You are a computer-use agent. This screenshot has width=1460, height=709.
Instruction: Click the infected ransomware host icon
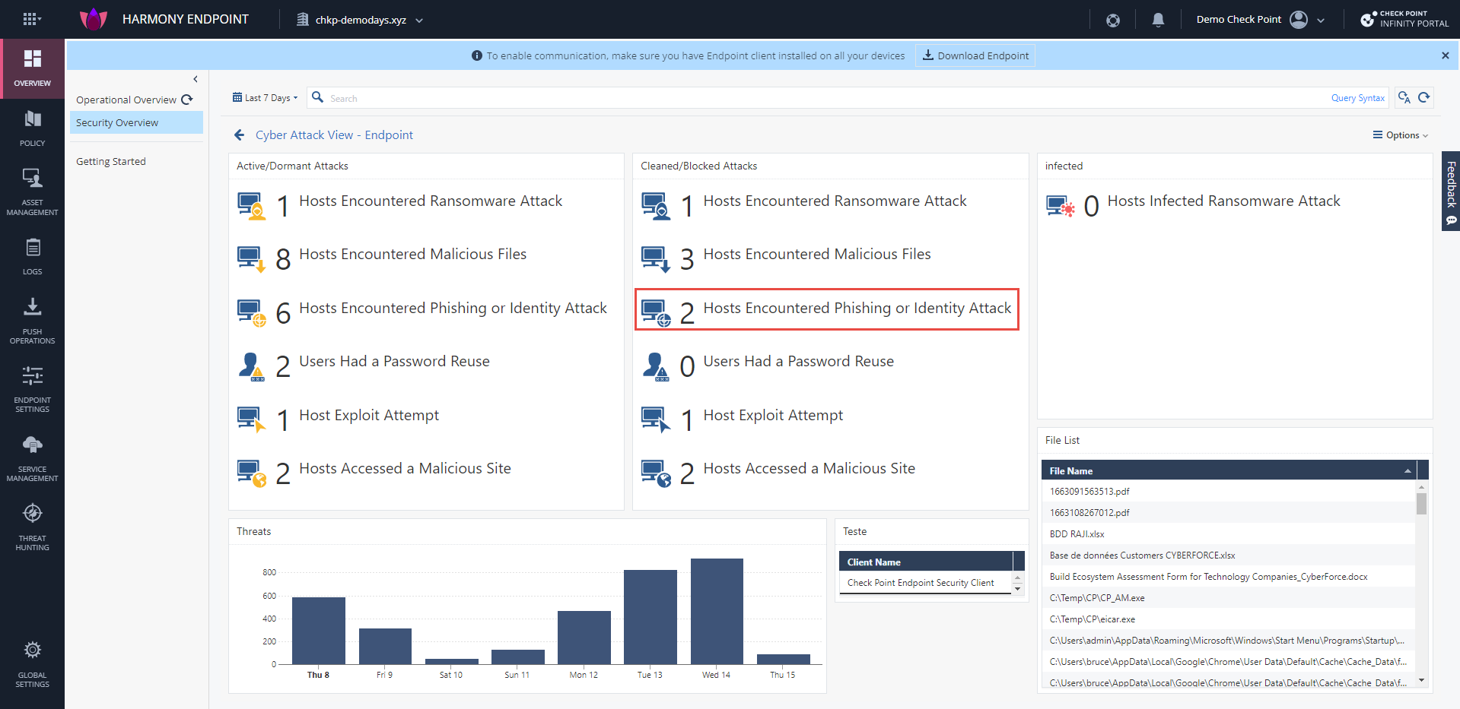[1061, 206]
